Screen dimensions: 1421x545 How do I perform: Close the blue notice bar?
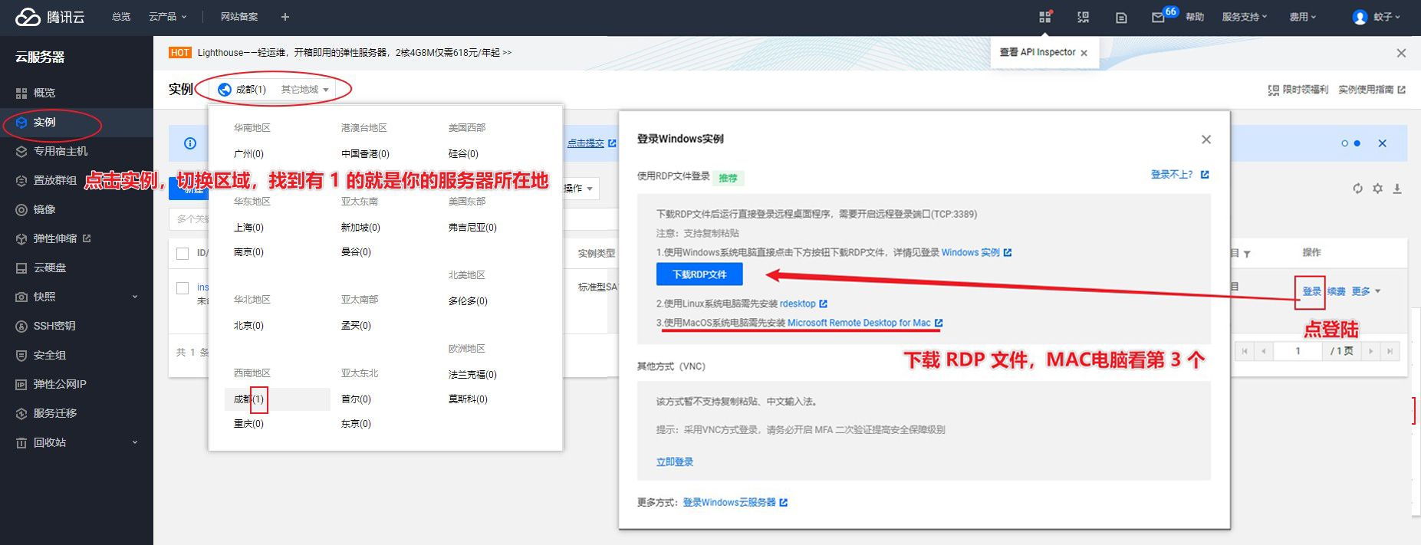1382,143
